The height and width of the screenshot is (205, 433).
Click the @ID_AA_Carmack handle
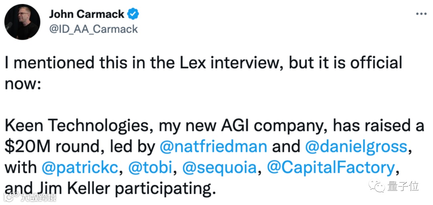pos(93,29)
